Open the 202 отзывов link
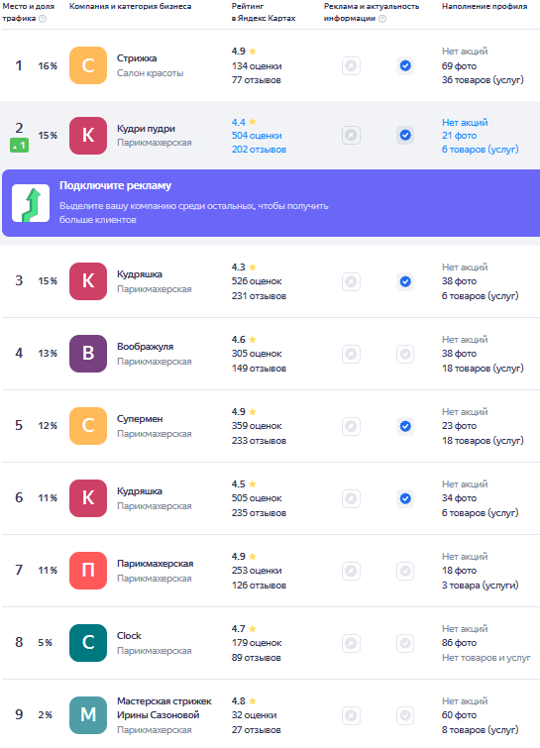This screenshot has width=540, height=748. 259,150
